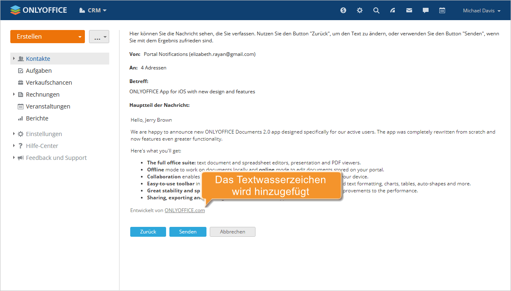This screenshot has width=511, height=291.
Task: Click the 'Here's what you'll get:' line
Action: [156, 151]
